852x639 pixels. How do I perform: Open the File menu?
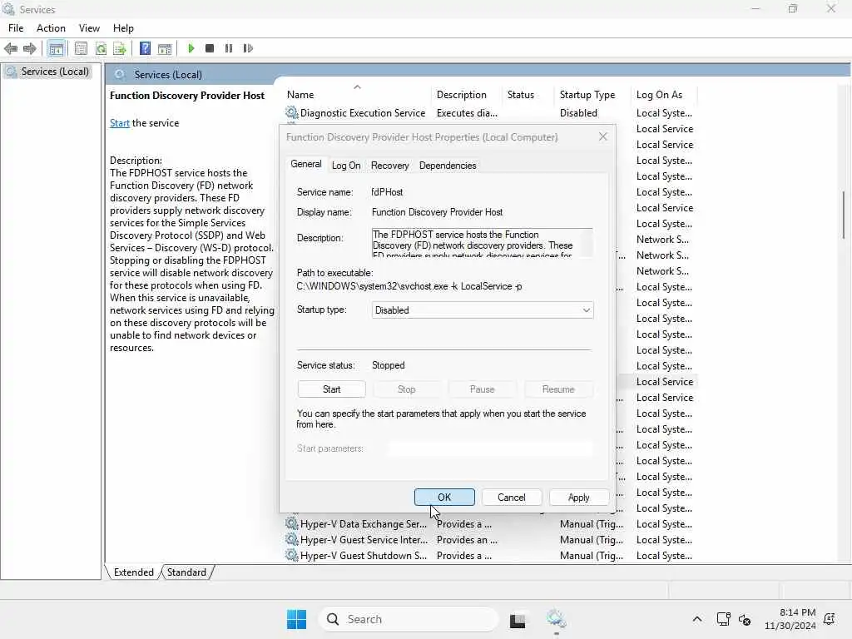pos(16,28)
